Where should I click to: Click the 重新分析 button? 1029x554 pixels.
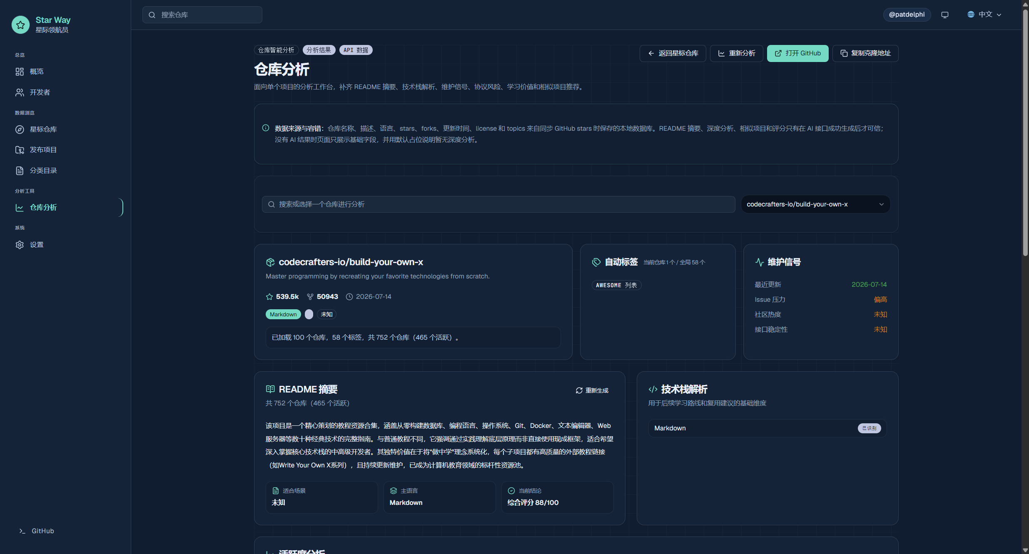click(737, 53)
